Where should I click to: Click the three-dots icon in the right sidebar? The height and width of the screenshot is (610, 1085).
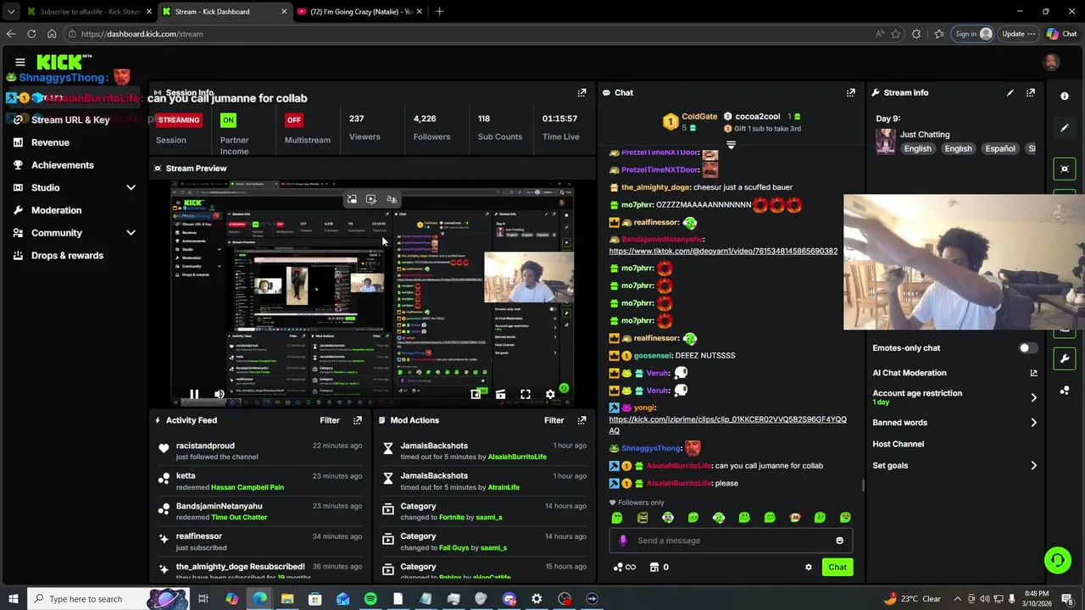[1065, 391]
